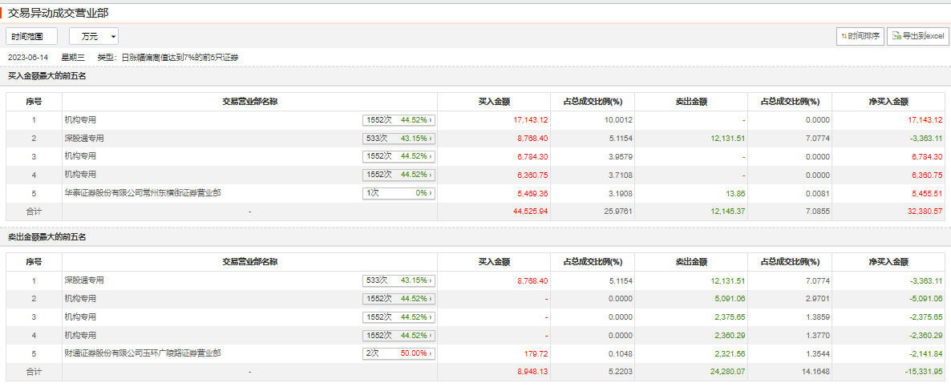
Task: Expand 财通证券 row's 2次 50.00% stats box
Action: coord(399,353)
